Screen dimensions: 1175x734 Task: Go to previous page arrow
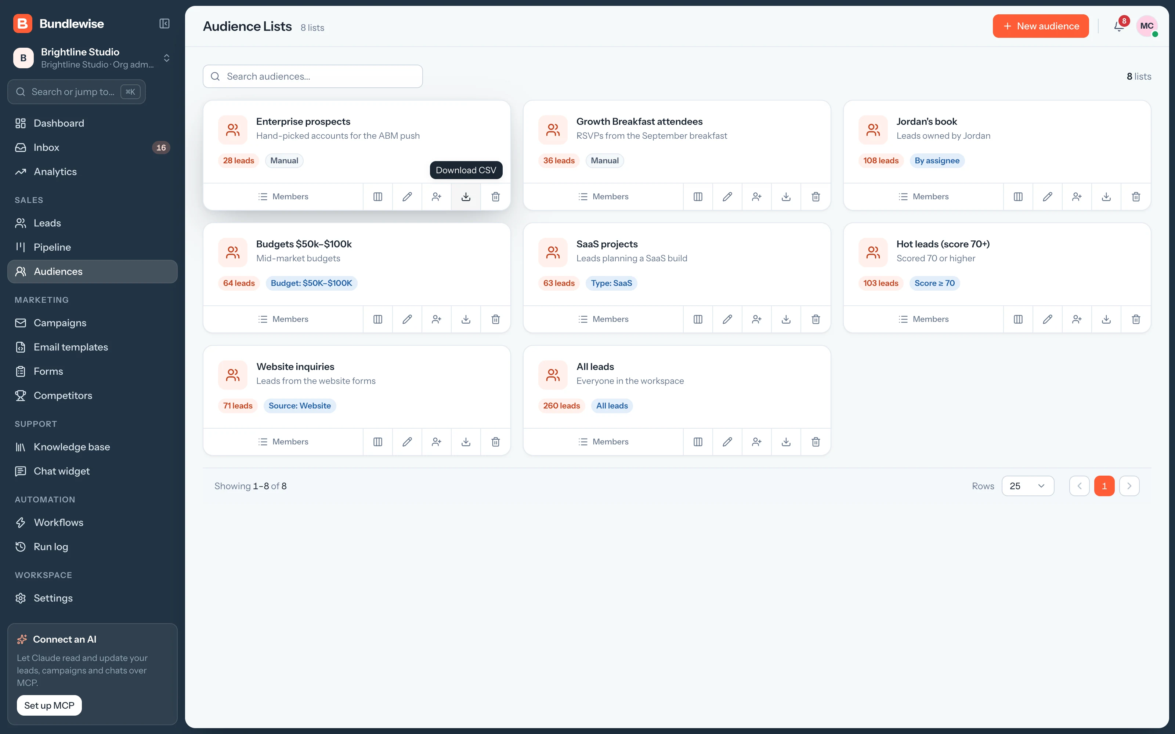click(1079, 486)
